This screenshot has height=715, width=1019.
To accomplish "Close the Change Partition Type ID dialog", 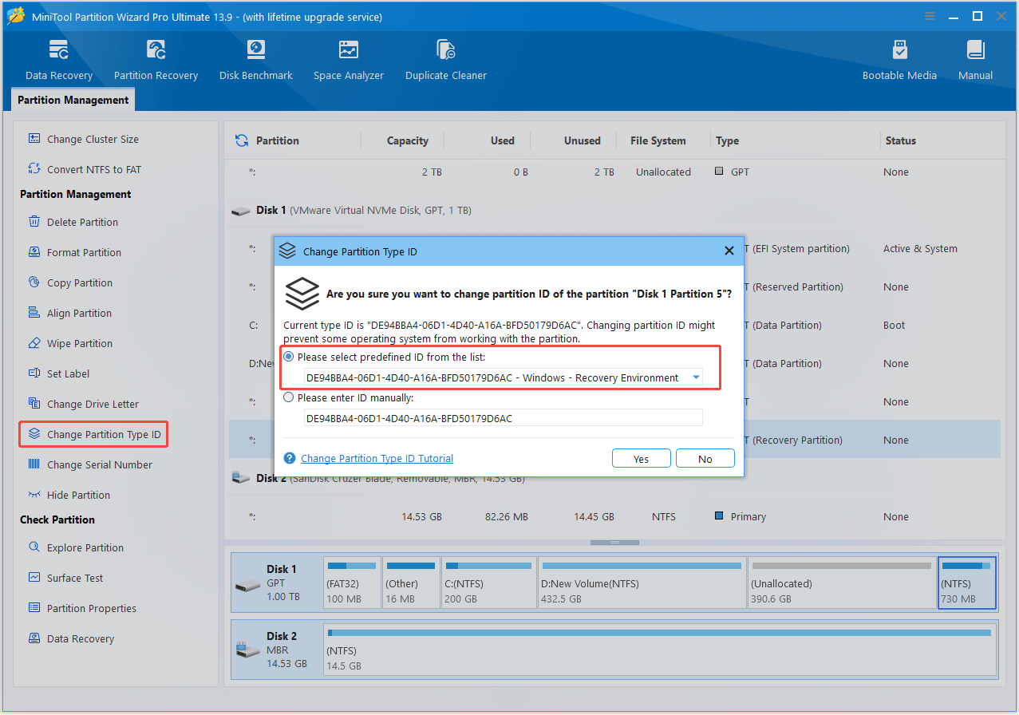I will pyautogui.click(x=729, y=251).
